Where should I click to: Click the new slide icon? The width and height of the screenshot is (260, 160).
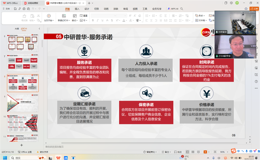64,16
